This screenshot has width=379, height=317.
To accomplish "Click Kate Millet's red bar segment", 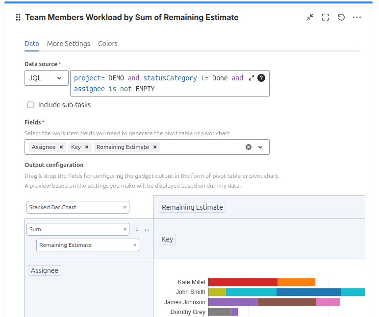I will (x=243, y=282).
